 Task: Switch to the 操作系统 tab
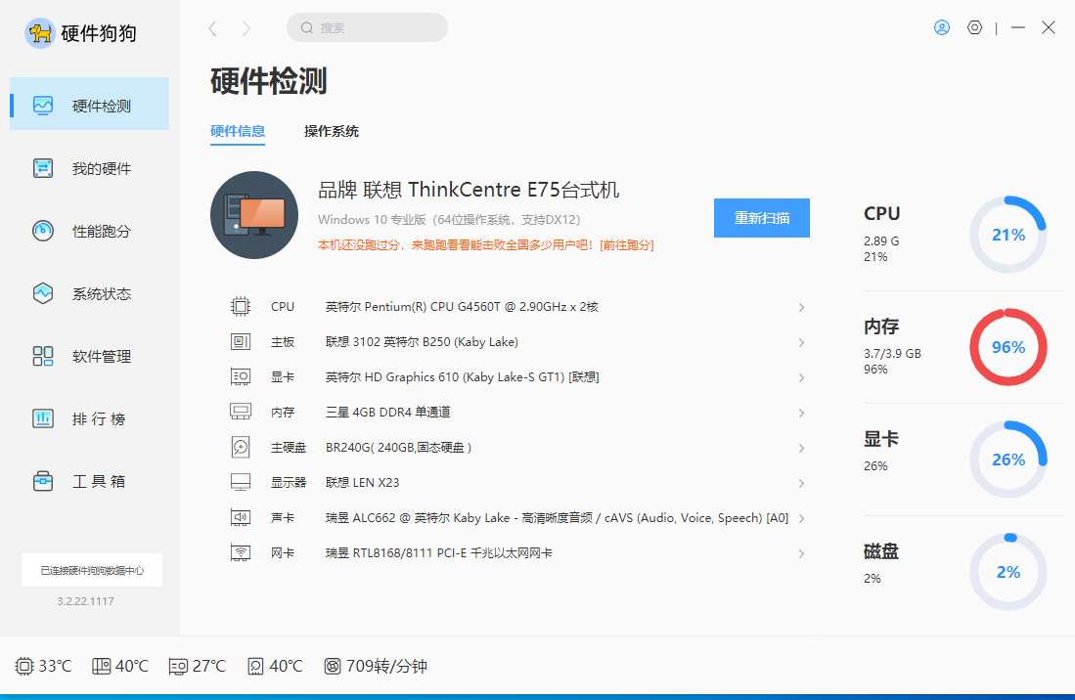point(332,131)
